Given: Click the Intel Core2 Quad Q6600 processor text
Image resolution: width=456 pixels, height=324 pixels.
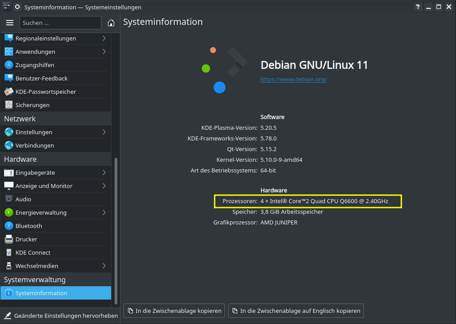Looking at the screenshot, I should (324, 201).
